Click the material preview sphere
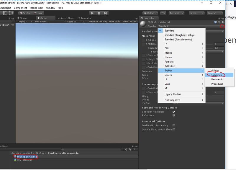Viewport: 236px width, 170px height. [143, 24]
